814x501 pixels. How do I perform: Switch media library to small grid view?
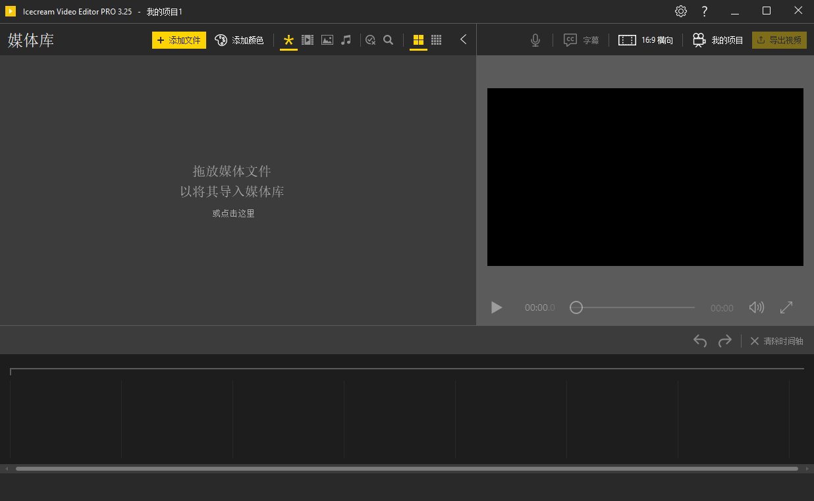pyautogui.click(x=436, y=40)
